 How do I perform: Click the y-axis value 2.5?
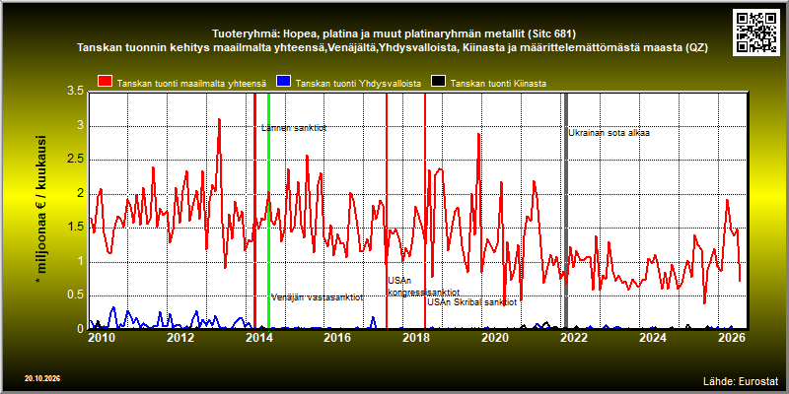pyautogui.click(x=76, y=161)
